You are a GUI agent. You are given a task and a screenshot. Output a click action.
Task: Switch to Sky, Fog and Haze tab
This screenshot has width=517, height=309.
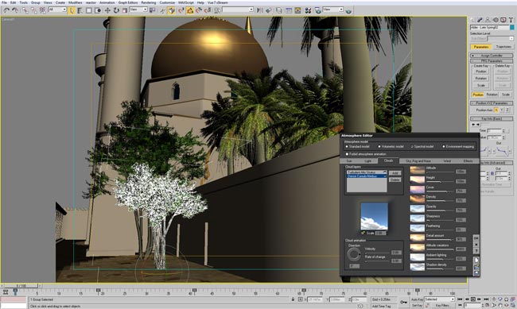pyautogui.click(x=418, y=161)
